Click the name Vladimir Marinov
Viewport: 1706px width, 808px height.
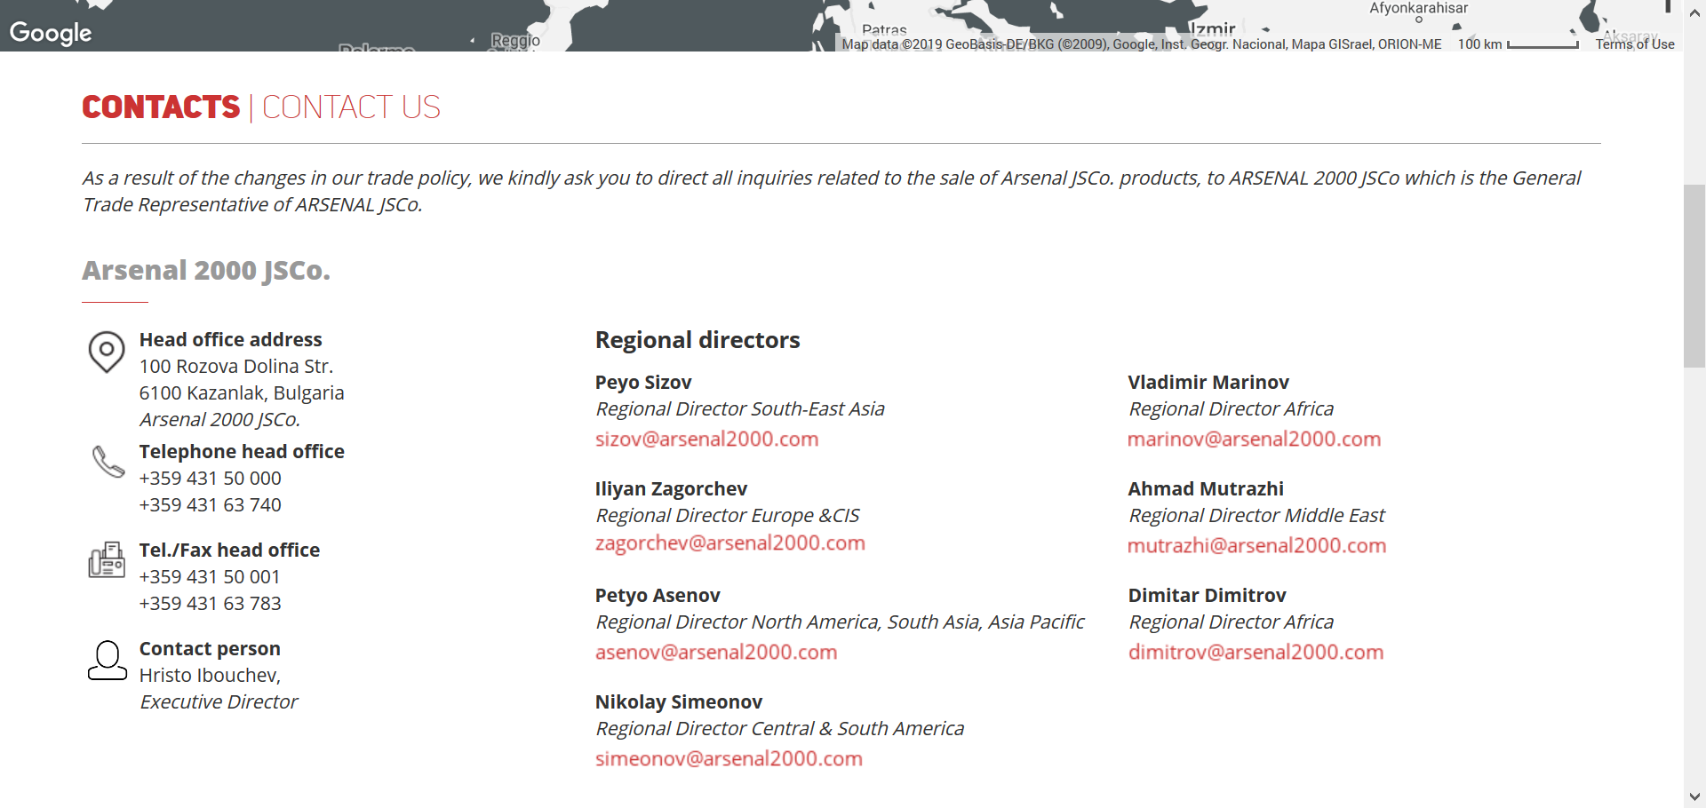pyautogui.click(x=1208, y=382)
